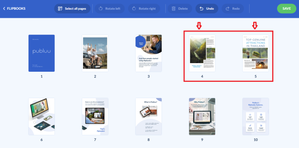Screen dimensions: 299x148
Task: Click page number label 1
Action: (x=42, y=76)
